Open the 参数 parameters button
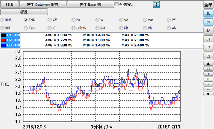Screen dimensions: 214x129 pos(24,12)
